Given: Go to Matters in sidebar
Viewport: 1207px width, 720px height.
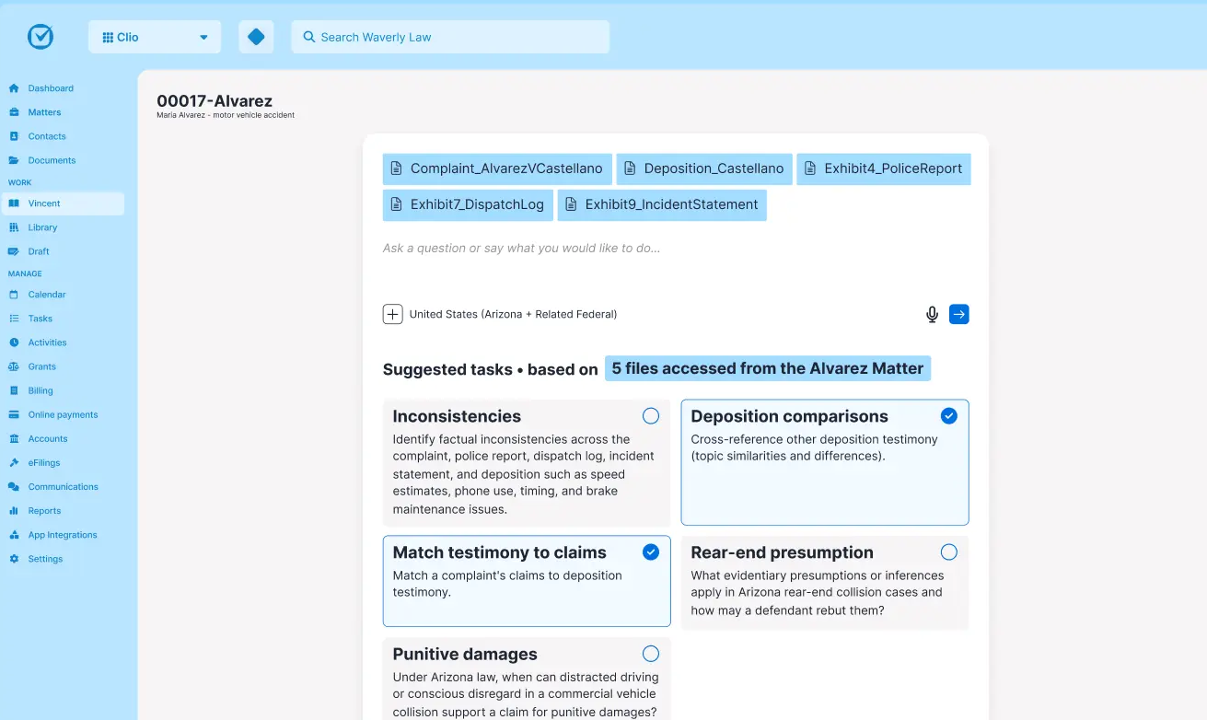Looking at the screenshot, I should coord(44,112).
